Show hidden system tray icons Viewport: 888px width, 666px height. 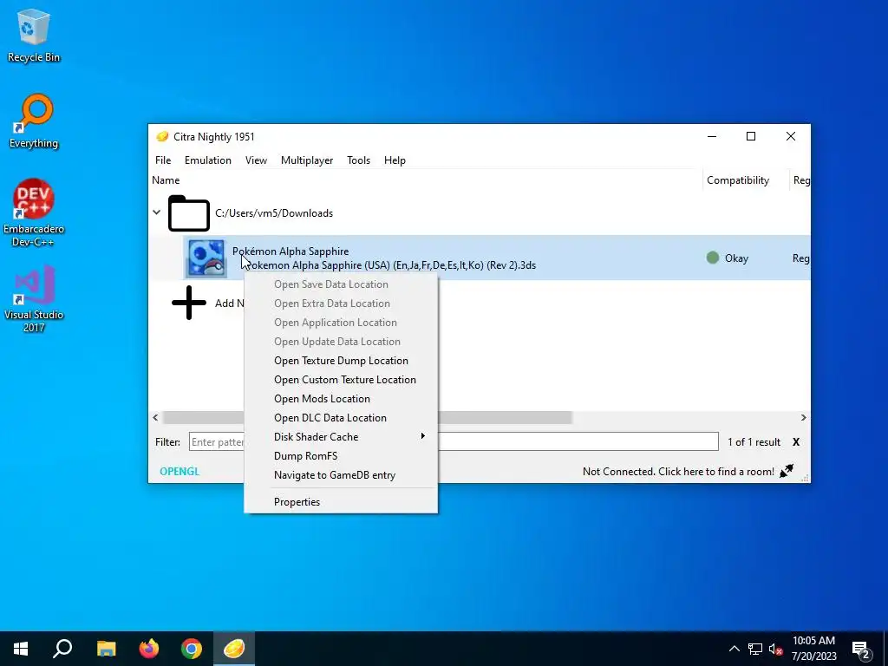point(734,649)
